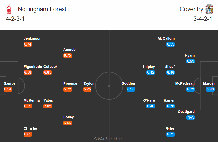The width and height of the screenshot is (219, 142).
Task: Select player Lolley's name
Action: click(x=68, y=117)
